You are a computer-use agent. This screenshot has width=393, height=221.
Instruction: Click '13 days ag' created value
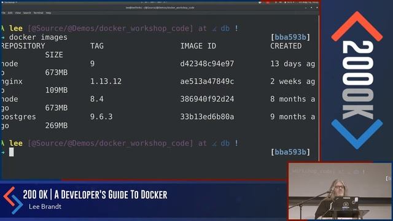(x=292, y=64)
